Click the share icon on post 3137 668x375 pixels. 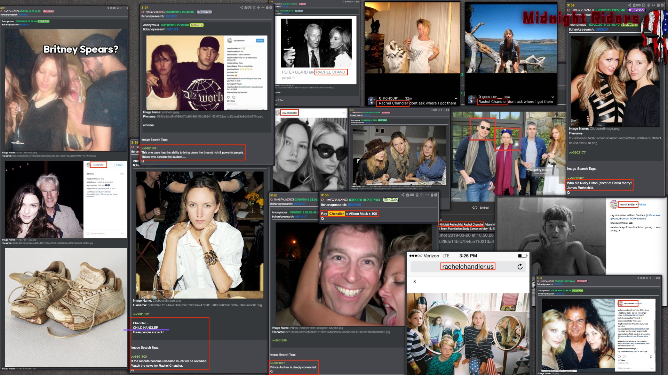pos(241,7)
